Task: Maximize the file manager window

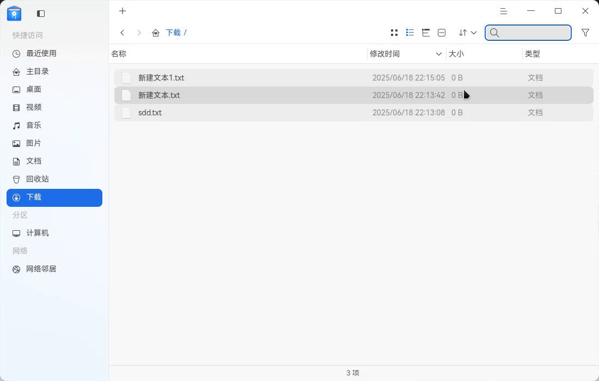Action: 558,11
